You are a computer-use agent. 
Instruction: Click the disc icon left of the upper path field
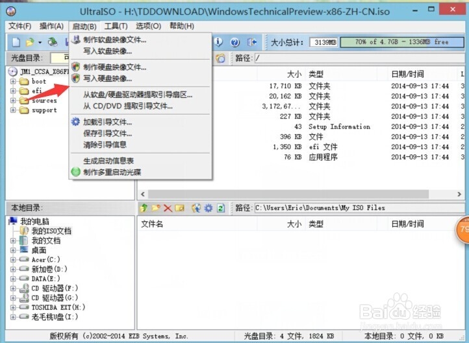(x=220, y=58)
